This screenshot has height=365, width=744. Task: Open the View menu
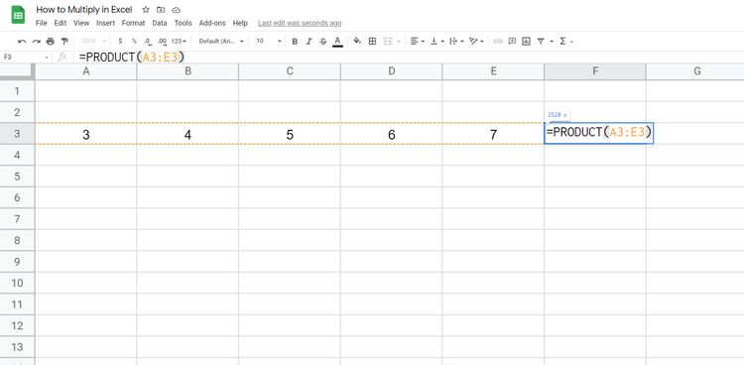coord(81,23)
